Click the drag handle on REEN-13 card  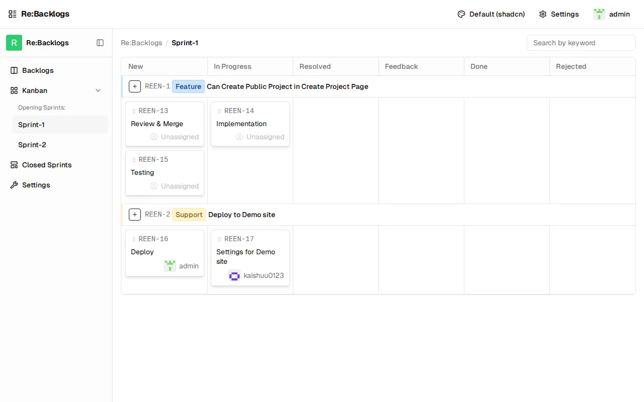pos(134,111)
